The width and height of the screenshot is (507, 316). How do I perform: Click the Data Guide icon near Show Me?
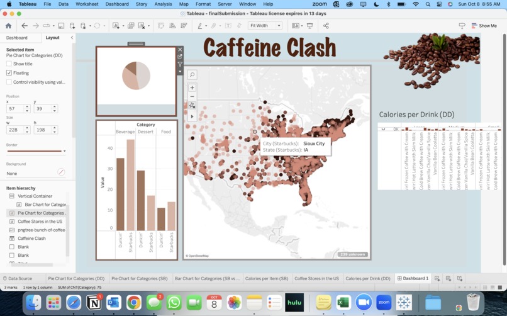(462, 26)
